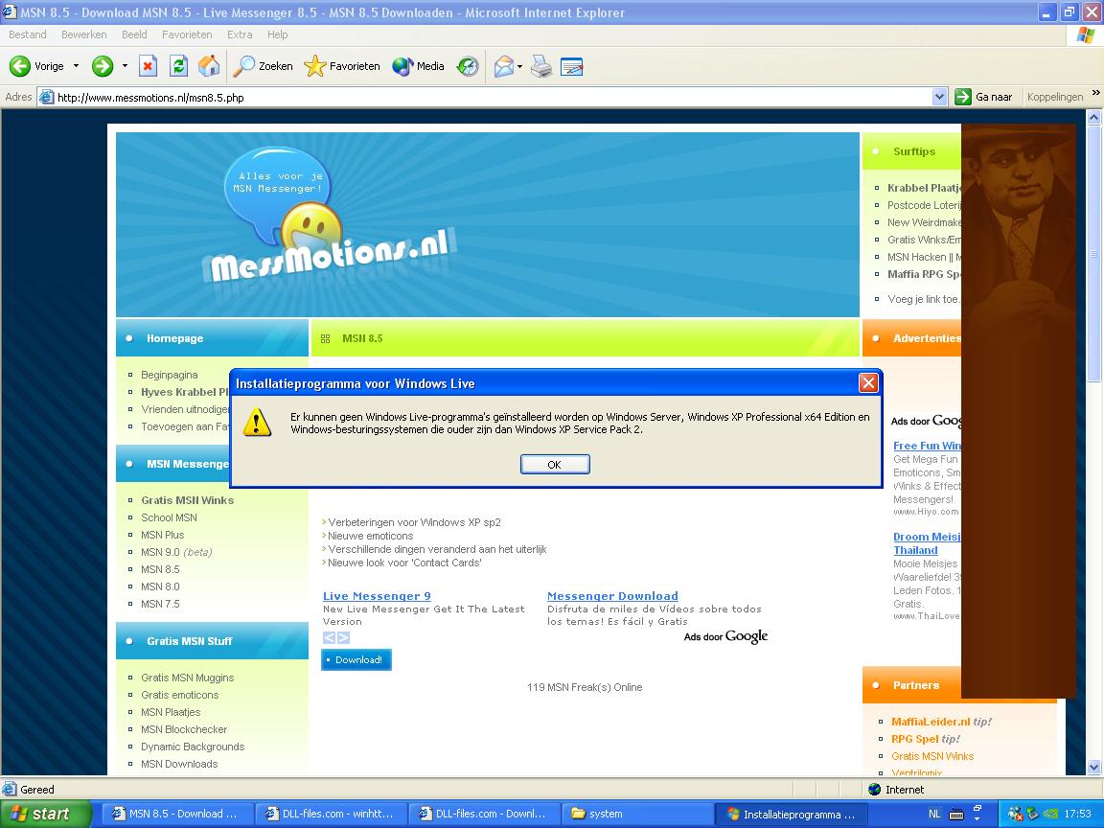Click the ad next arrow button

343,638
